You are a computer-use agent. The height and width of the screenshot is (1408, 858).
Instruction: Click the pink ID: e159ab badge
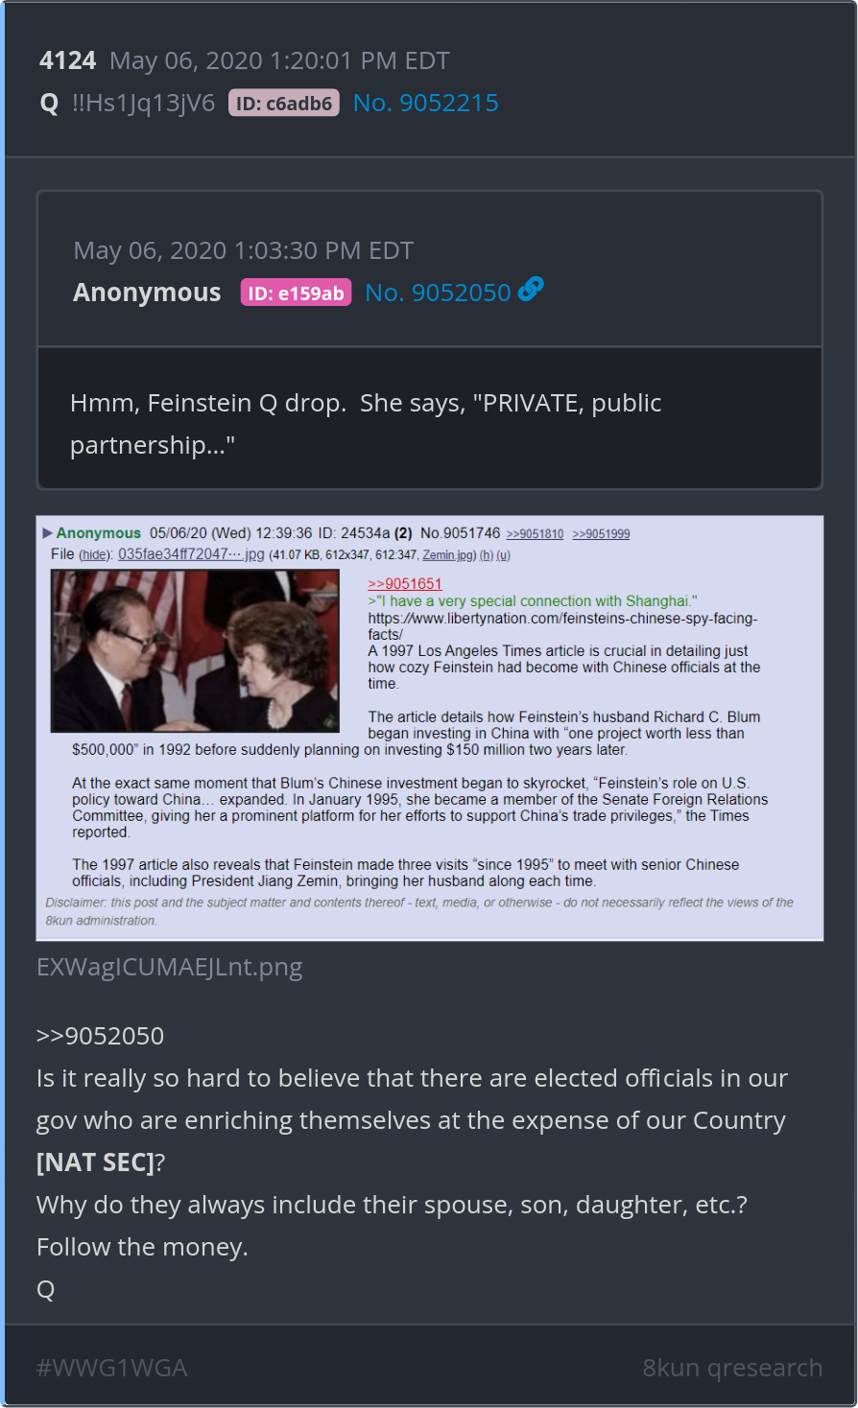click(x=296, y=293)
